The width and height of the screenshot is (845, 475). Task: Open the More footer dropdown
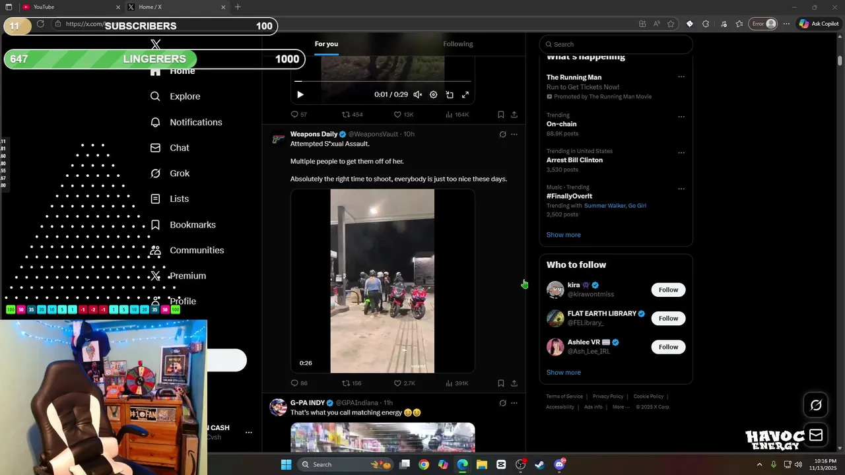coord(621,407)
